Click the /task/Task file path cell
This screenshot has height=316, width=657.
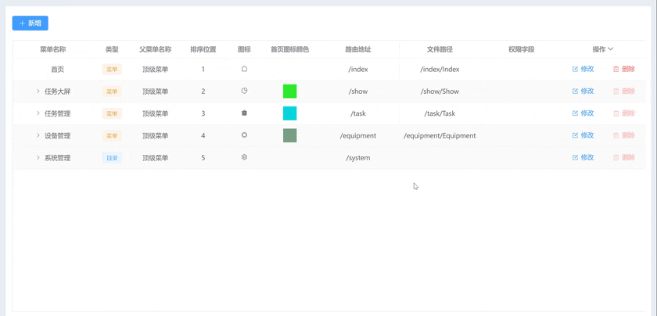(440, 113)
